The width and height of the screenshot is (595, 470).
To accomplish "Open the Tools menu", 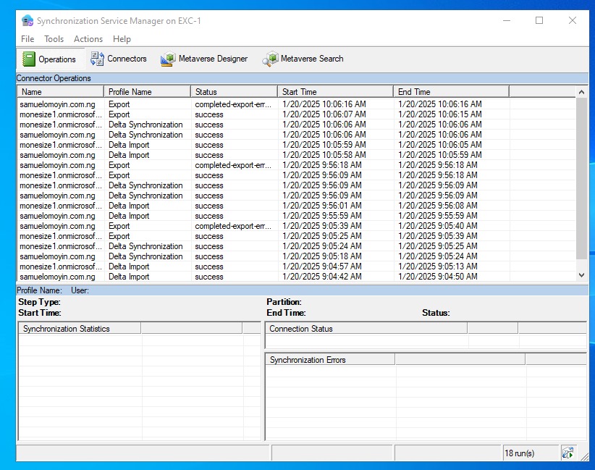I will (x=54, y=39).
